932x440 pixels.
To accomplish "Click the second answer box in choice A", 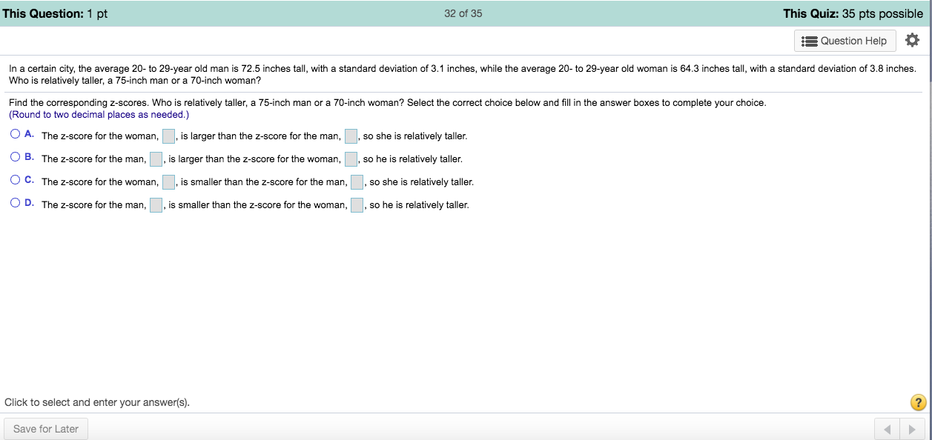I will tap(350, 136).
